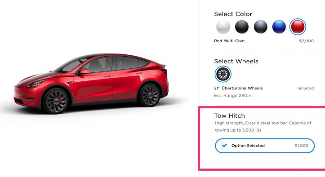This screenshot has height=177, width=325.
Task: Choose the Solid Black paint color
Action: (242, 27)
